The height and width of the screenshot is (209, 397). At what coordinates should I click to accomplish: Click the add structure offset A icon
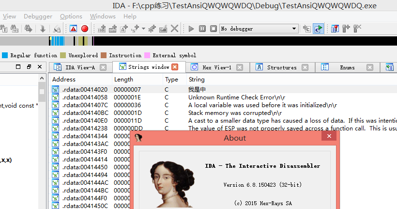(x=124, y=29)
